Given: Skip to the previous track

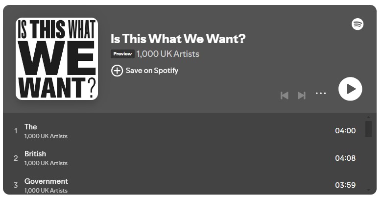Looking at the screenshot, I should coord(284,95).
